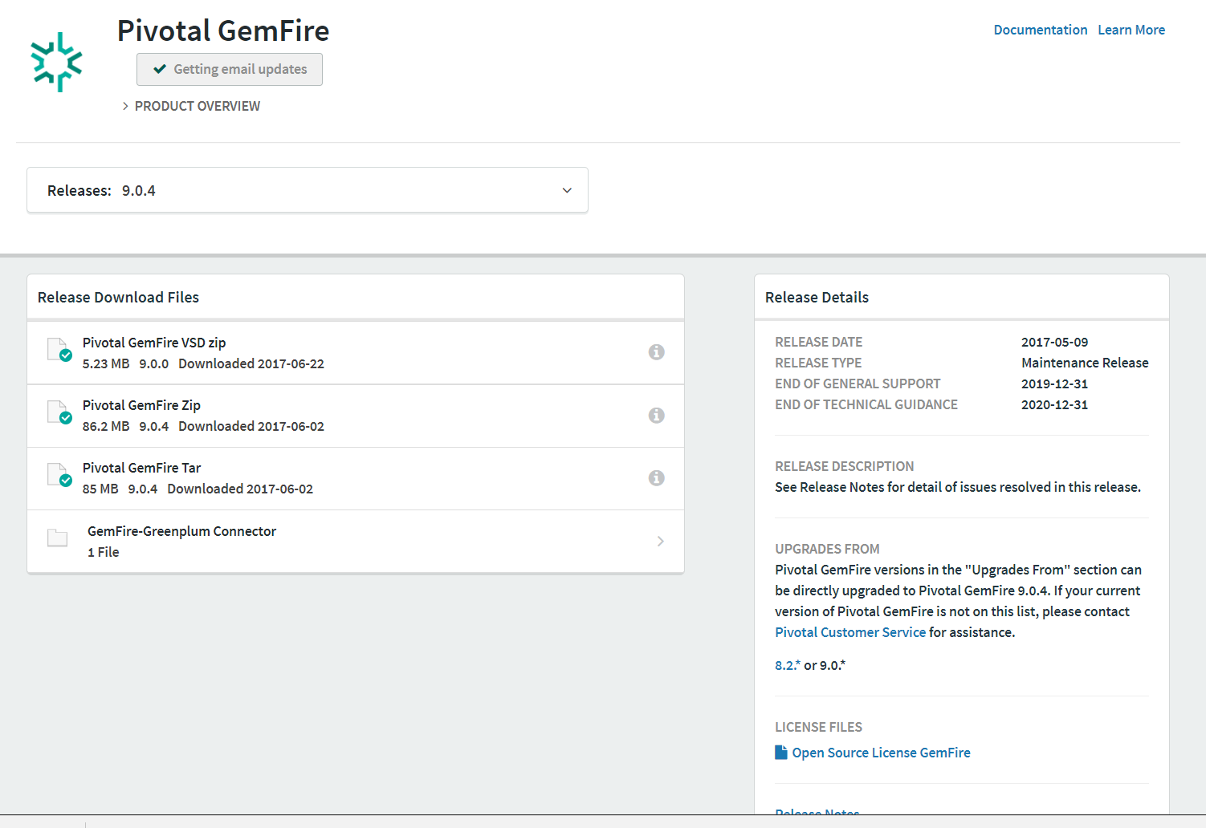Contact Pivotal Customer Service link

(850, 632)
